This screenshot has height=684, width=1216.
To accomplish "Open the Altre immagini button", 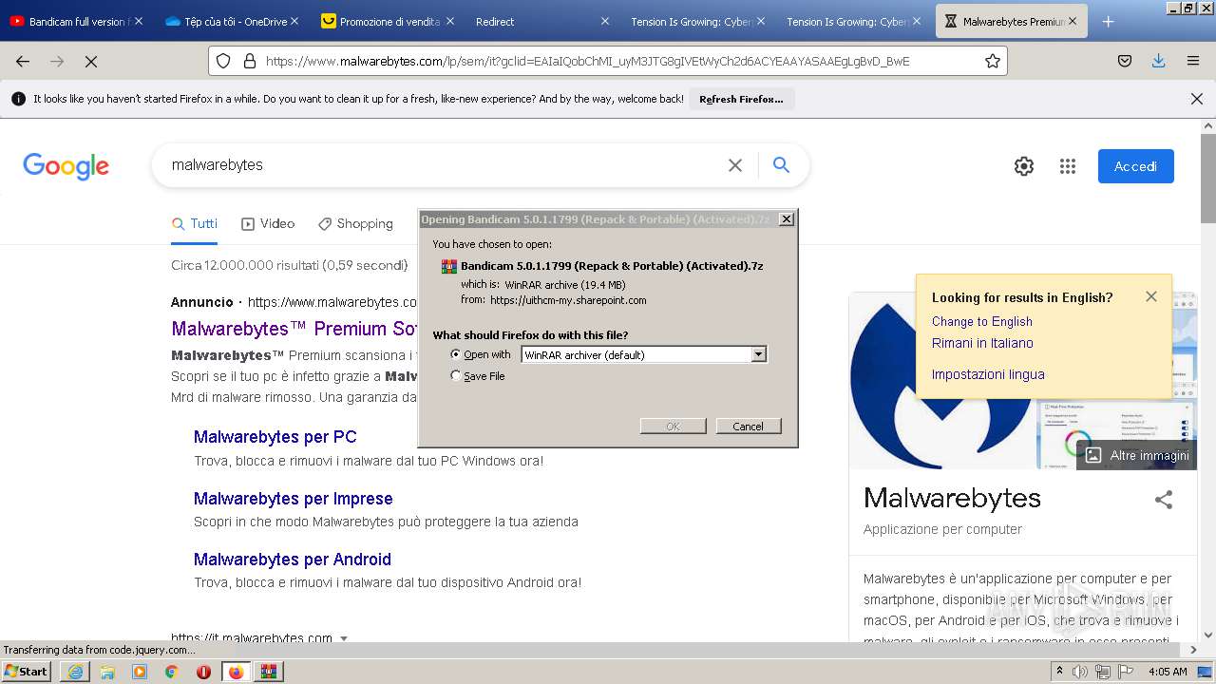I will tap(1137, 455).
